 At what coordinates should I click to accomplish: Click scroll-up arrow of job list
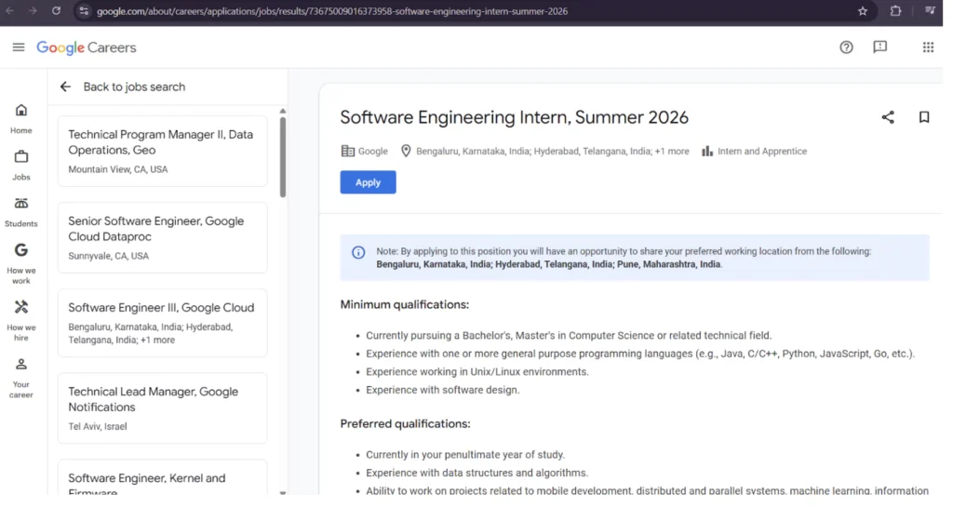[x=283, y=112]
